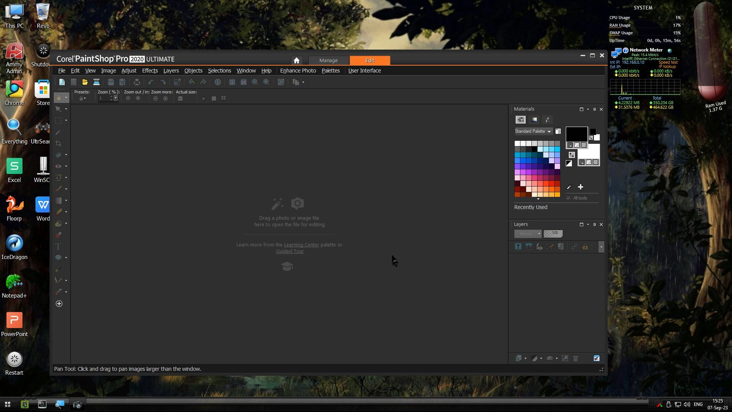Viewport: 732px width, 412px height.
Task: Switch to the Manage tab
Action: (x=329, y=60)
